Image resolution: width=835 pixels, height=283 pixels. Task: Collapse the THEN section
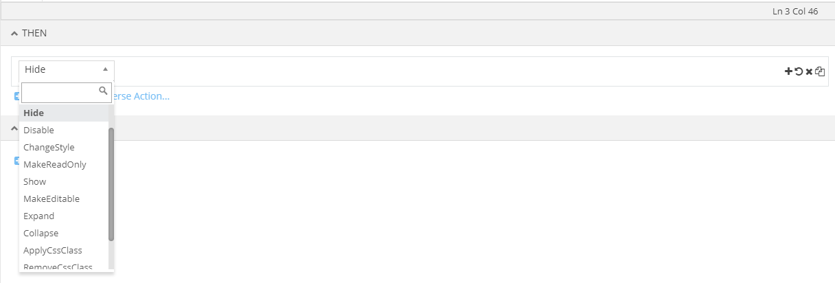tap(14, 34)
